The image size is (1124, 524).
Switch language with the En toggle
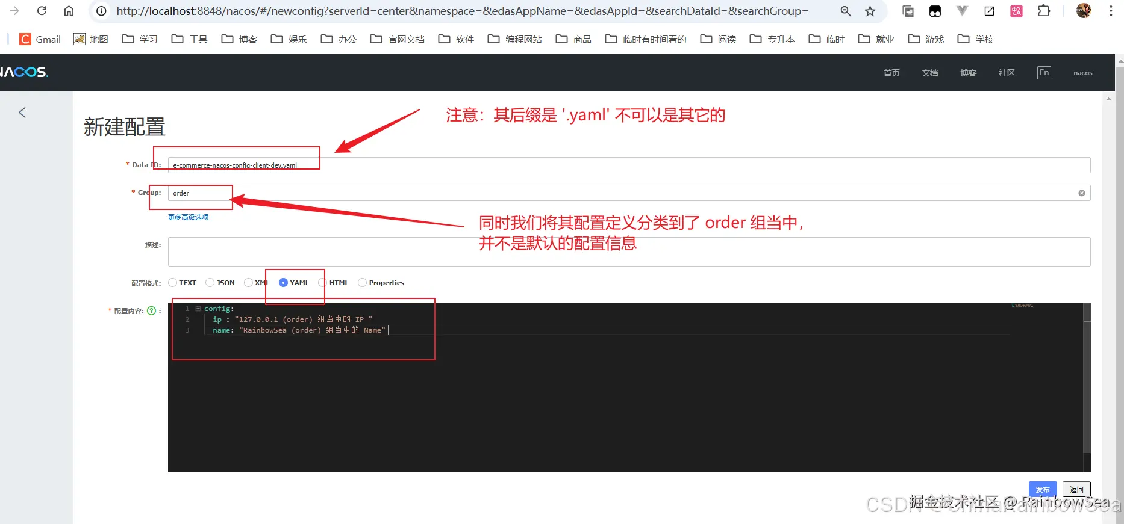pyautogui.click(x=1044, y=73)
